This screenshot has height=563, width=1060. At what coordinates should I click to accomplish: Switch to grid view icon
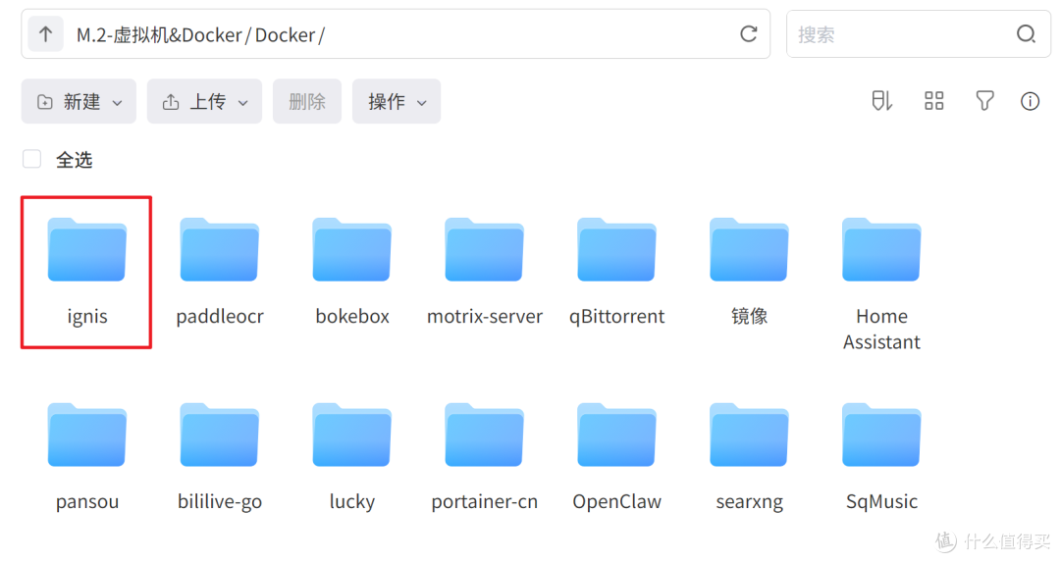pyautogui.click(x=933, y=101)
